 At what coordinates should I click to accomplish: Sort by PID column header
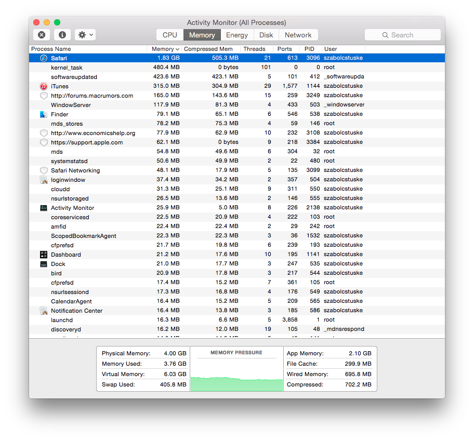[x=310, y=49]
